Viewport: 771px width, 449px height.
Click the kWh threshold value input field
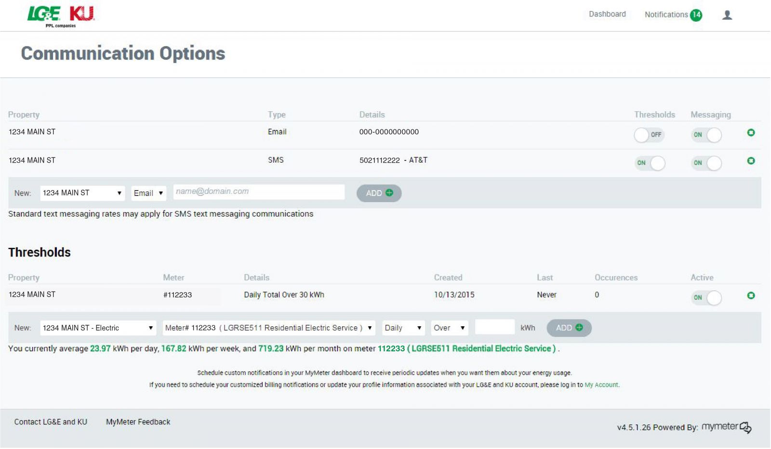coord(495,327)
